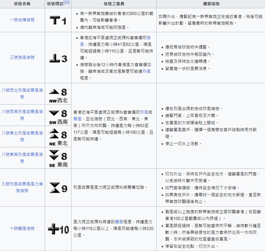The width and height of the screenshot is (265, 251).
Task: Click the hourglass No. 9 signal symbol
Action: tap(58, 187)
